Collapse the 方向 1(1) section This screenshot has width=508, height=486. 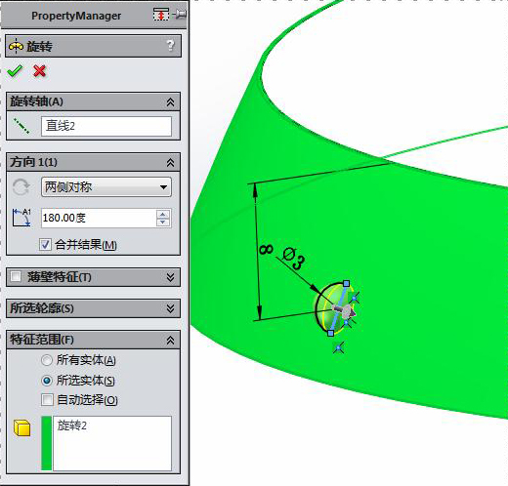click(170, 163)
